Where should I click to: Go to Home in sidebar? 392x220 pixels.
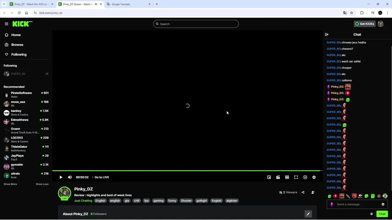pos(13,35)
